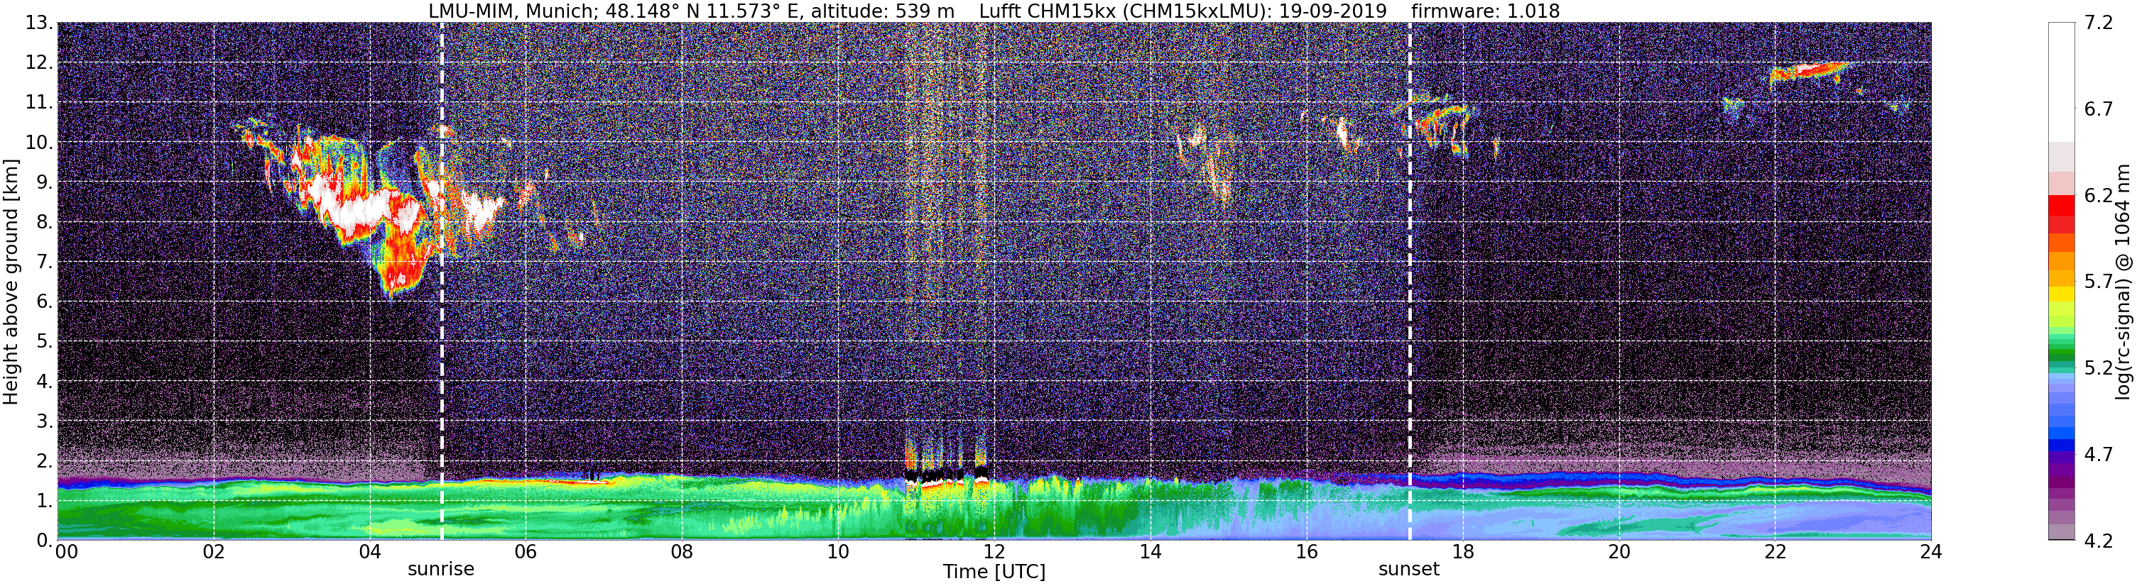
Task: Click the time axis tick '18'
Action: pyautogui.click(x=1462, y=552)
